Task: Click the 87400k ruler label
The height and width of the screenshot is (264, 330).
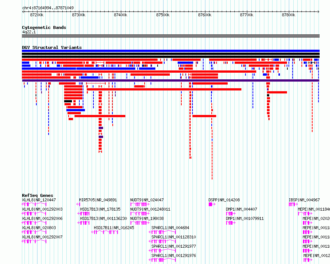Action: coord(121,15)
